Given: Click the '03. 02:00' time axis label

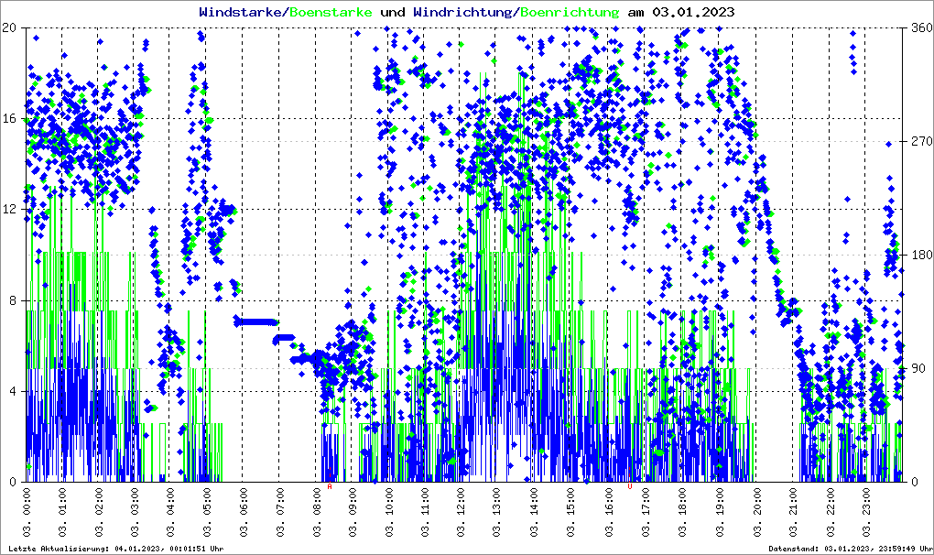Looking at the screenshot, I should pos(99,512).
